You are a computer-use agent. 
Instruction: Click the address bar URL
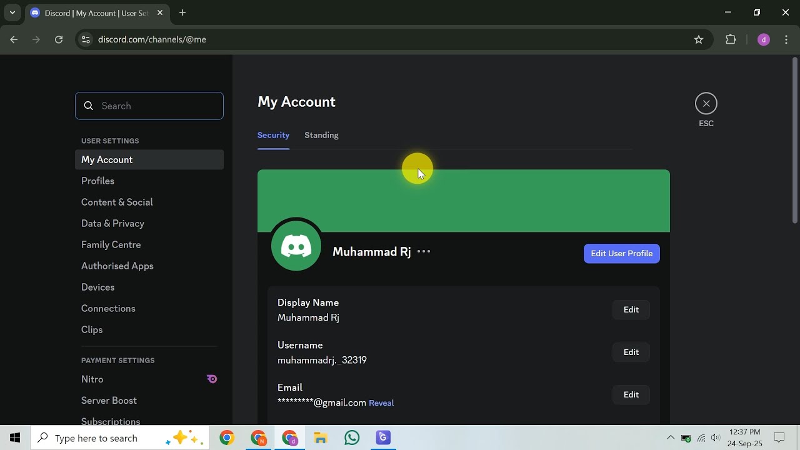152,39
